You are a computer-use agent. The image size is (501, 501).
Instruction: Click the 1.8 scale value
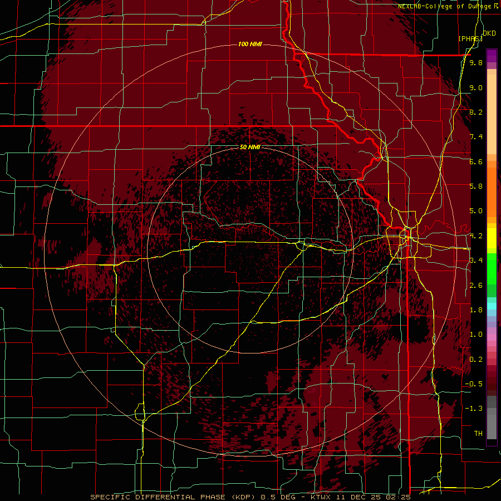[476, 310]
